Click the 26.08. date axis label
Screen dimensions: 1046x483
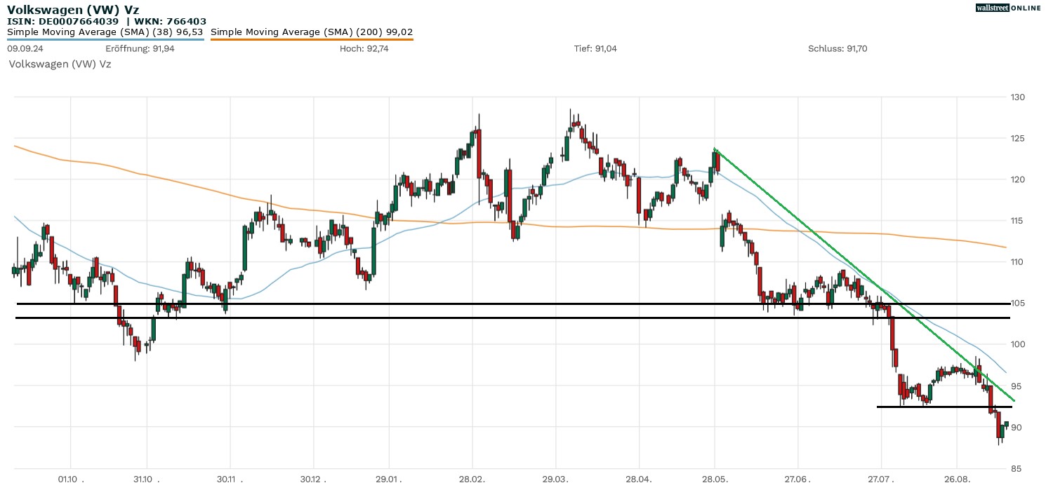tap(956, 478)
